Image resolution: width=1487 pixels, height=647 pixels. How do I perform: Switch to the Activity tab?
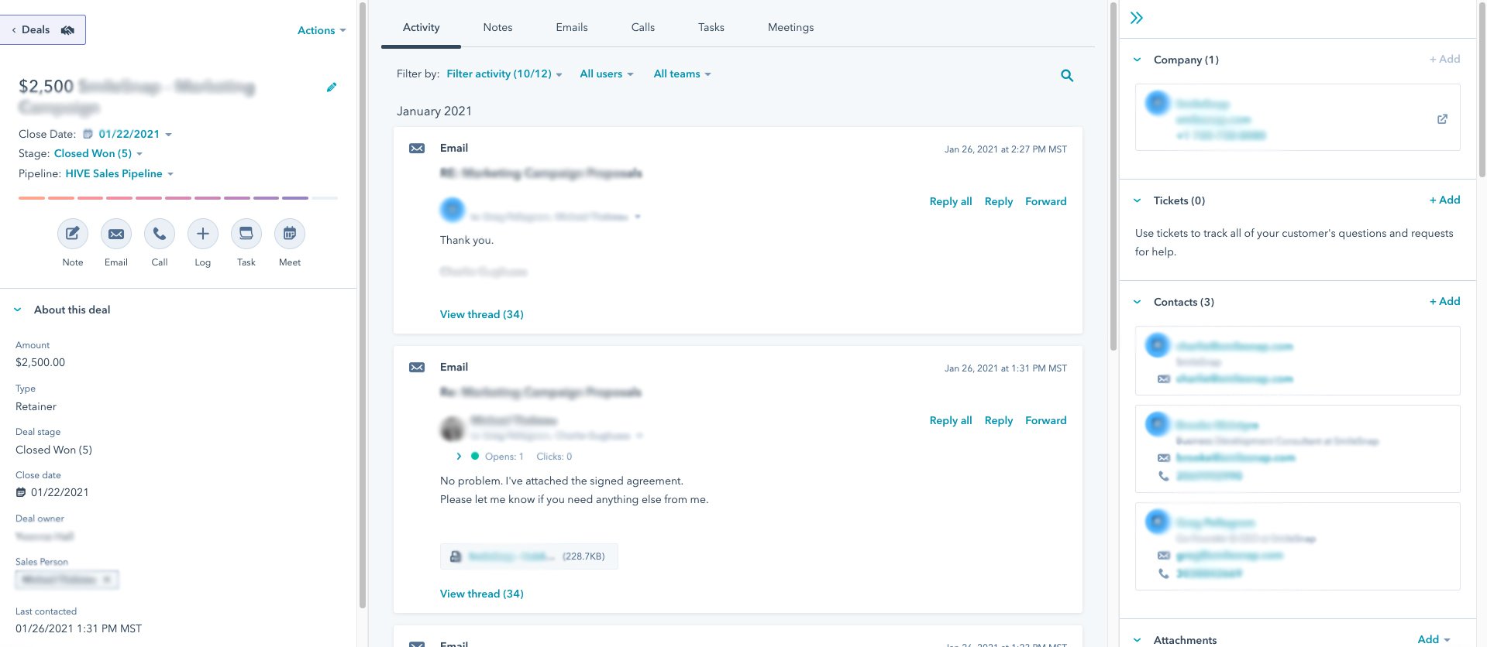(x=421, y=27)
